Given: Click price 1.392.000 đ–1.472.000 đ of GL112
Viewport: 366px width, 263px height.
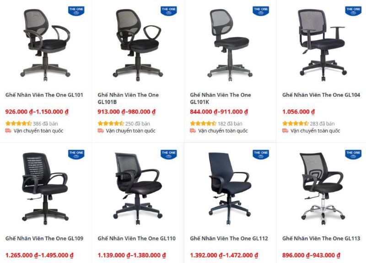Looking at the screenshot, I should [x=224, y=255].
